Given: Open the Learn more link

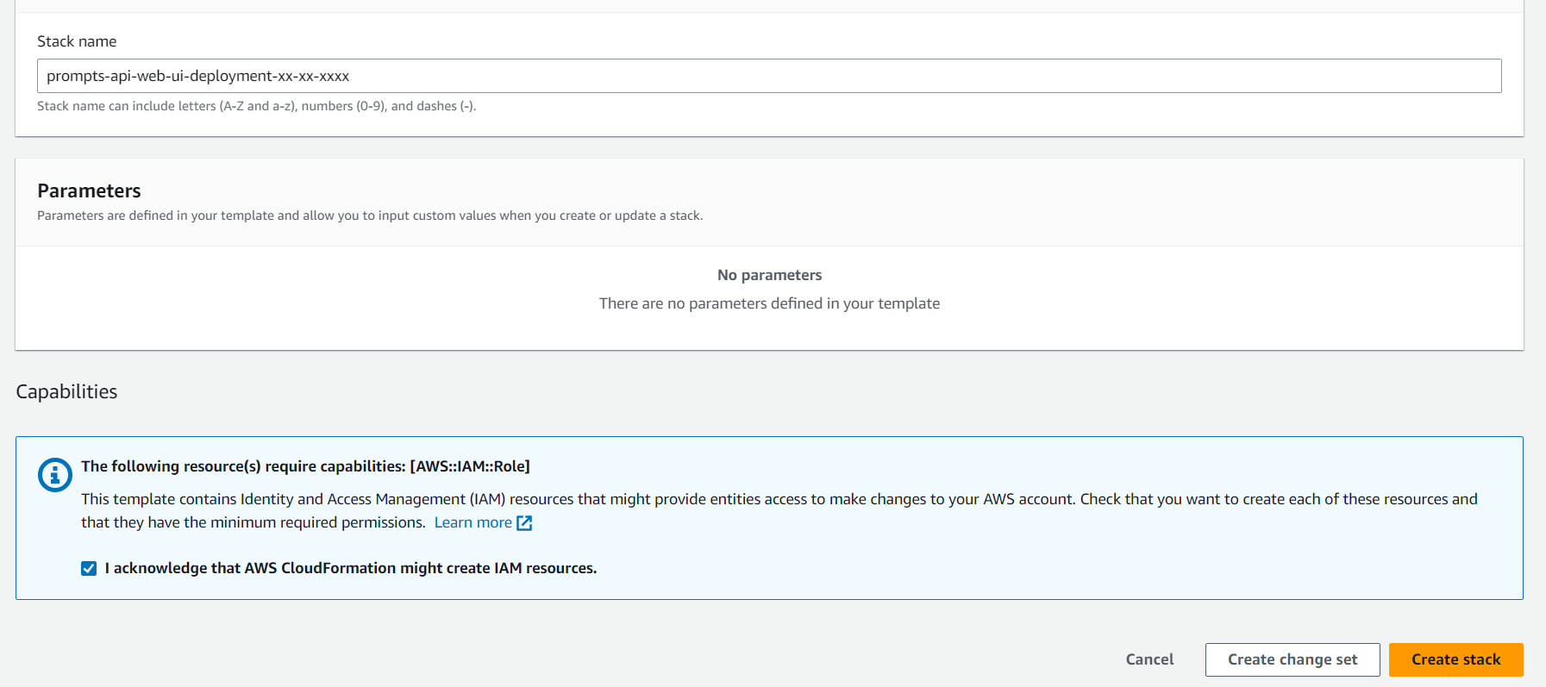Looking at the screenshot, I should pos(473,522).
